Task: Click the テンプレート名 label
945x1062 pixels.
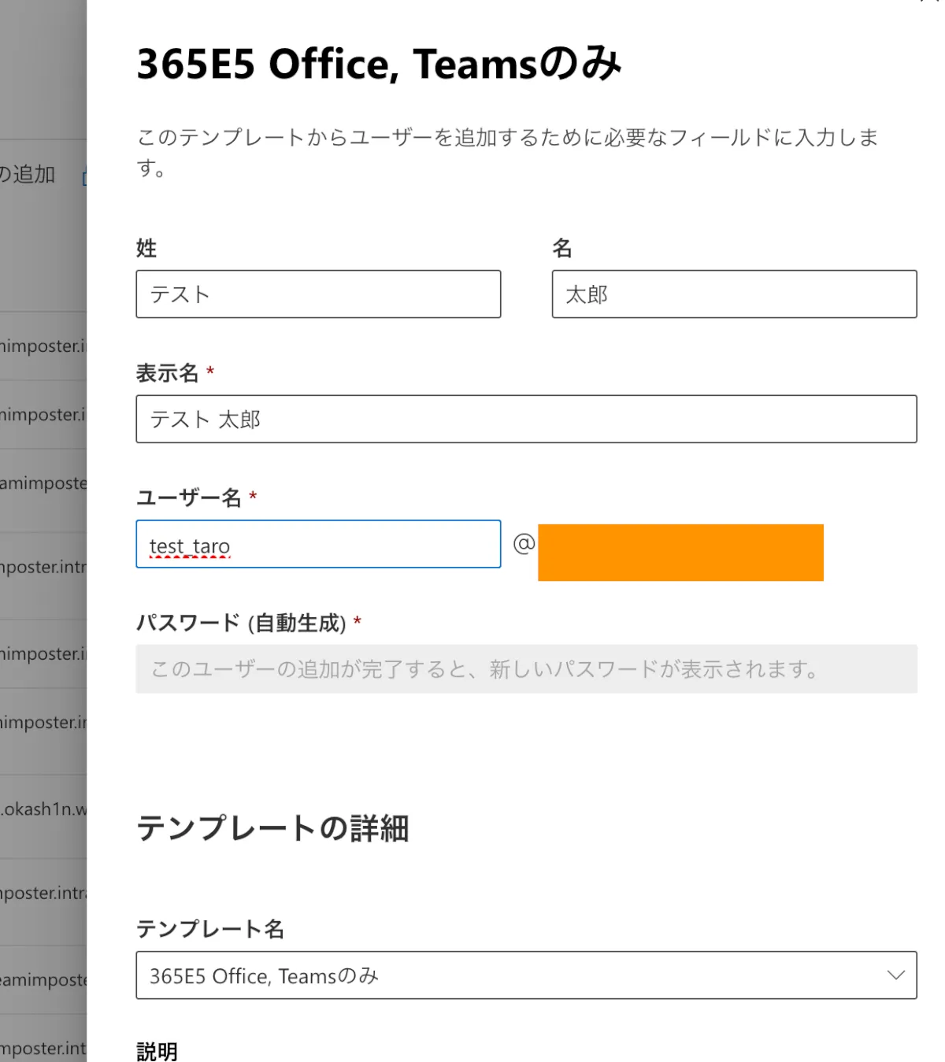Action: [x=209, y=929]
